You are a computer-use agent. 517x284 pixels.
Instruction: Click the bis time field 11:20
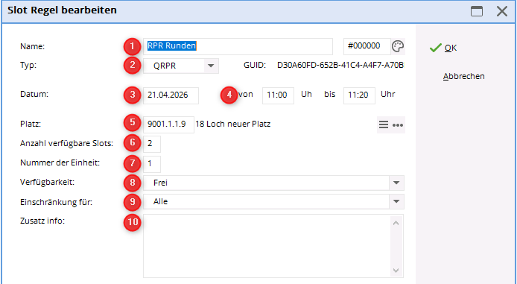pos(359,95)
